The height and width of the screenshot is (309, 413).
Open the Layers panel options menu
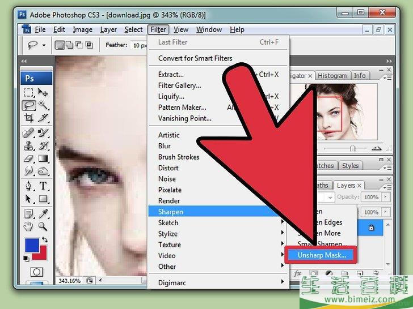[387, 187]
